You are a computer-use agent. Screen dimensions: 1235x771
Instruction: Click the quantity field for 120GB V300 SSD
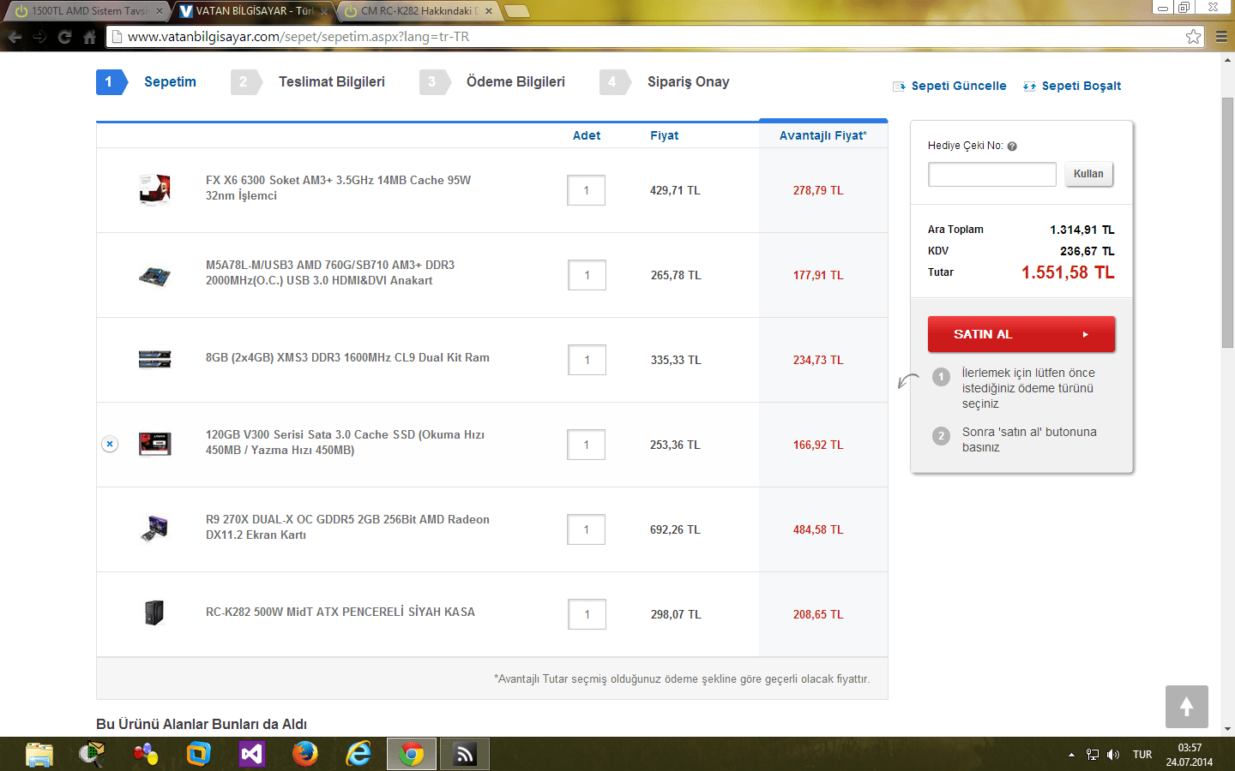[x=587, y=445]
